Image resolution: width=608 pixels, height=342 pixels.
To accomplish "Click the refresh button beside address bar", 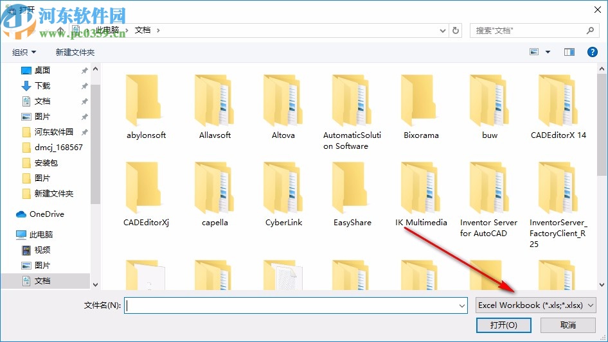I will (x=456, y=30).
